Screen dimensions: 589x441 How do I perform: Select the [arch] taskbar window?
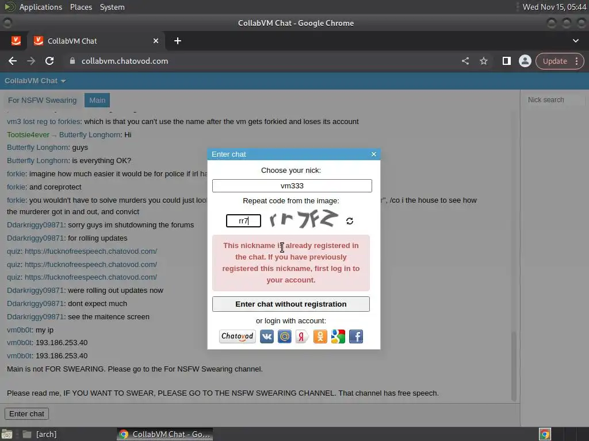[40, 434]
